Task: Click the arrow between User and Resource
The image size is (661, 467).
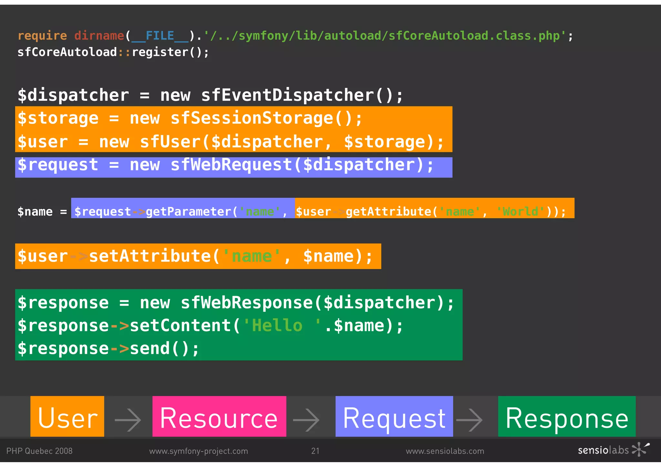Action: [128, 420]
